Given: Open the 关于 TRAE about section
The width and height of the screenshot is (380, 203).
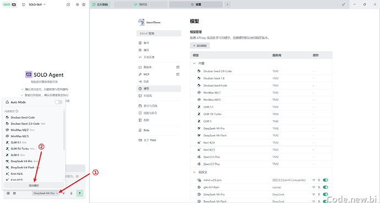Looking at the screenshot, I should click(x=159, y=140).
